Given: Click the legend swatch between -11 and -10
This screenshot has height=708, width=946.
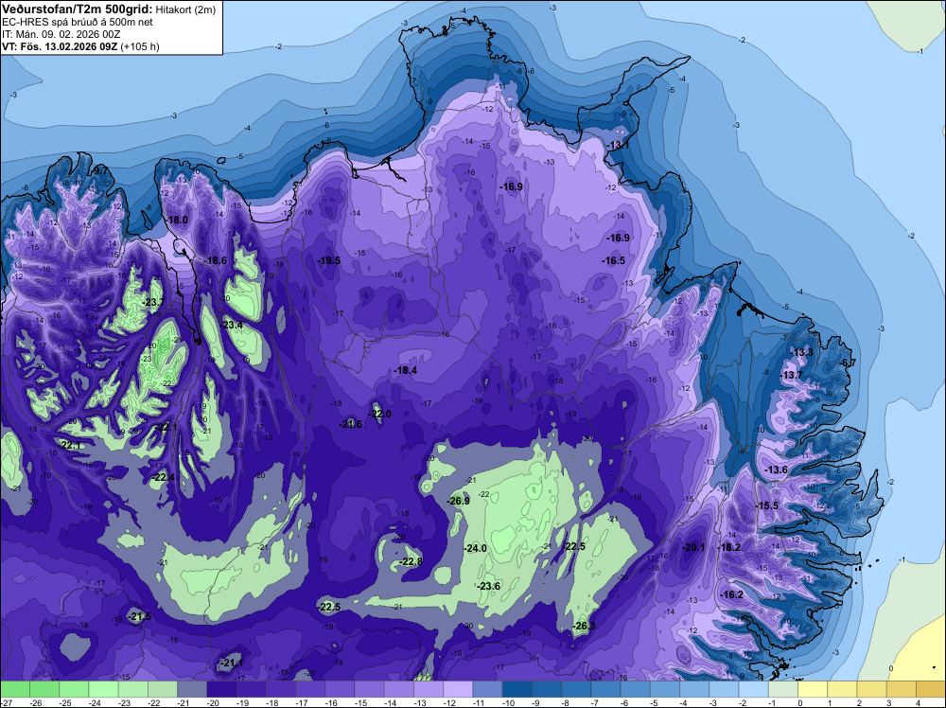Looking at the screenshot, I should pyautogui.click(x=487, y=689).
